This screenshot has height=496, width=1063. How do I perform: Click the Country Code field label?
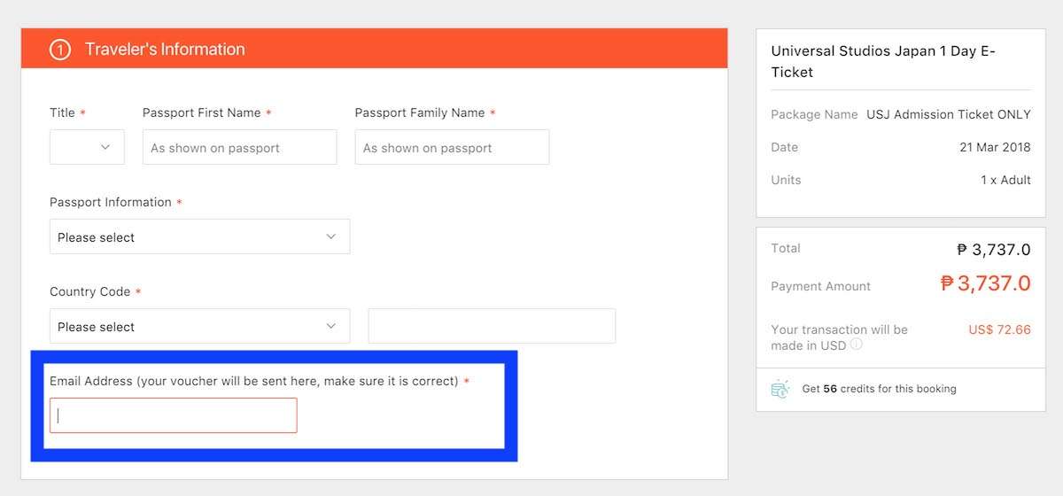coord(89,291)
